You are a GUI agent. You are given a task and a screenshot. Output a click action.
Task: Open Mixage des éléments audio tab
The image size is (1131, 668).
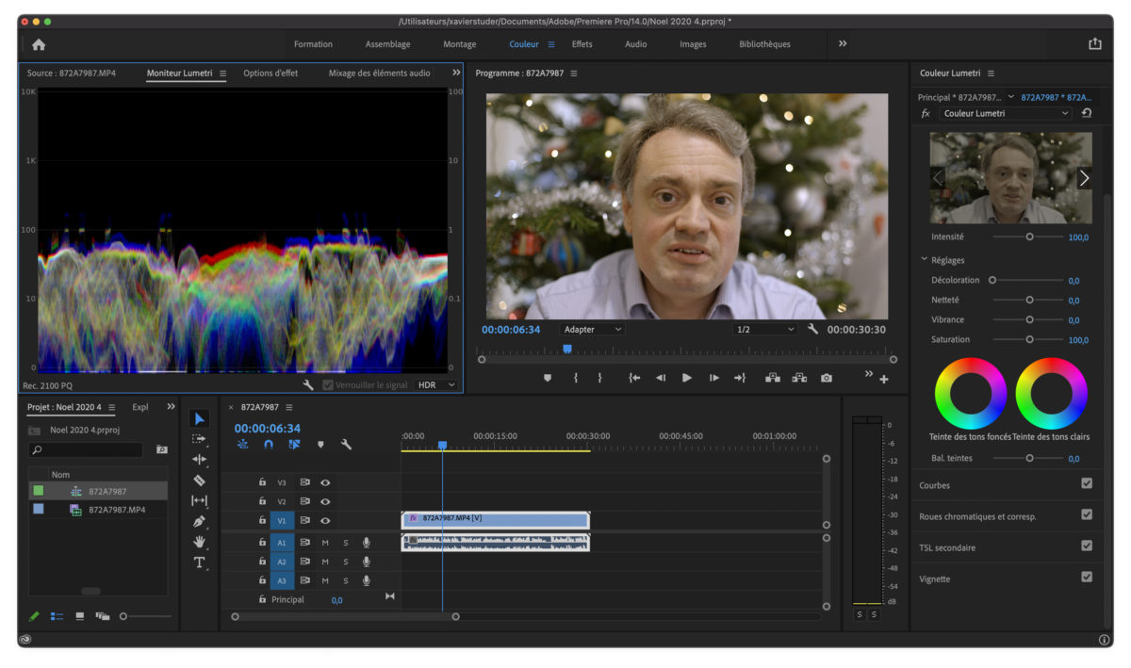[x=379, y=73]
